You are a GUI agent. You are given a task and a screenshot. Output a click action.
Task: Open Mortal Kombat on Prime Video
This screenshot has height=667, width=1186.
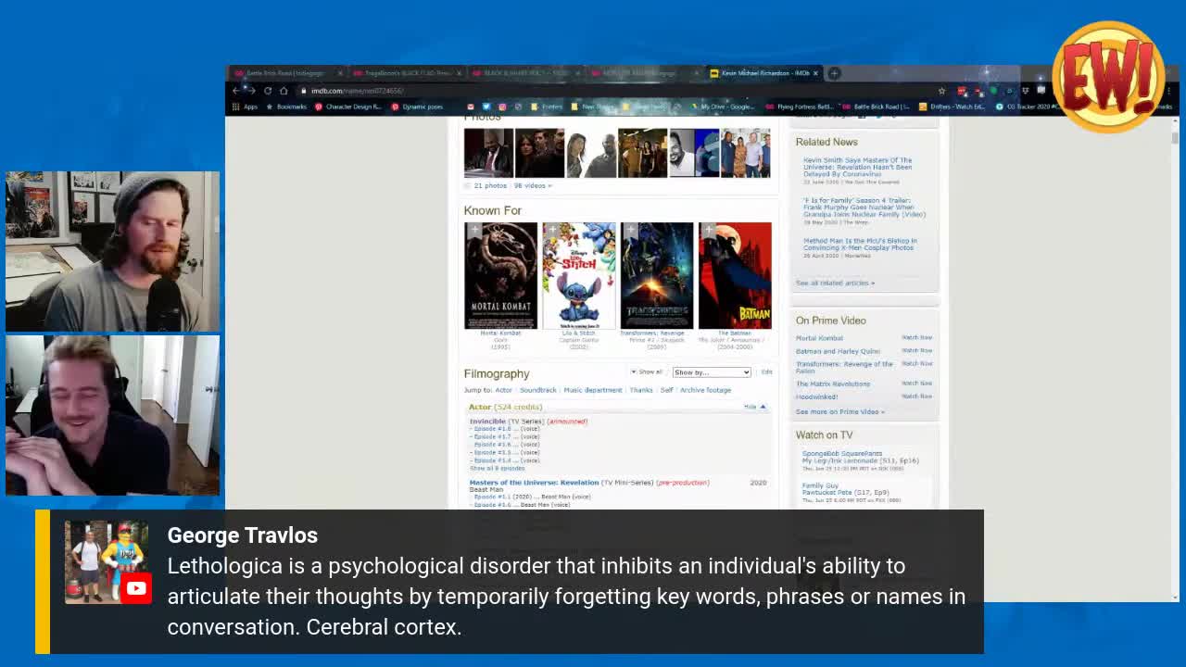click(819, 338)
